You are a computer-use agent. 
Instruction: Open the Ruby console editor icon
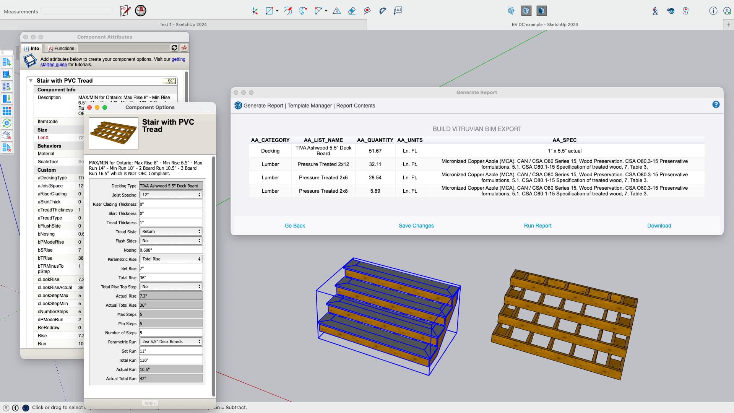[125, 11]
